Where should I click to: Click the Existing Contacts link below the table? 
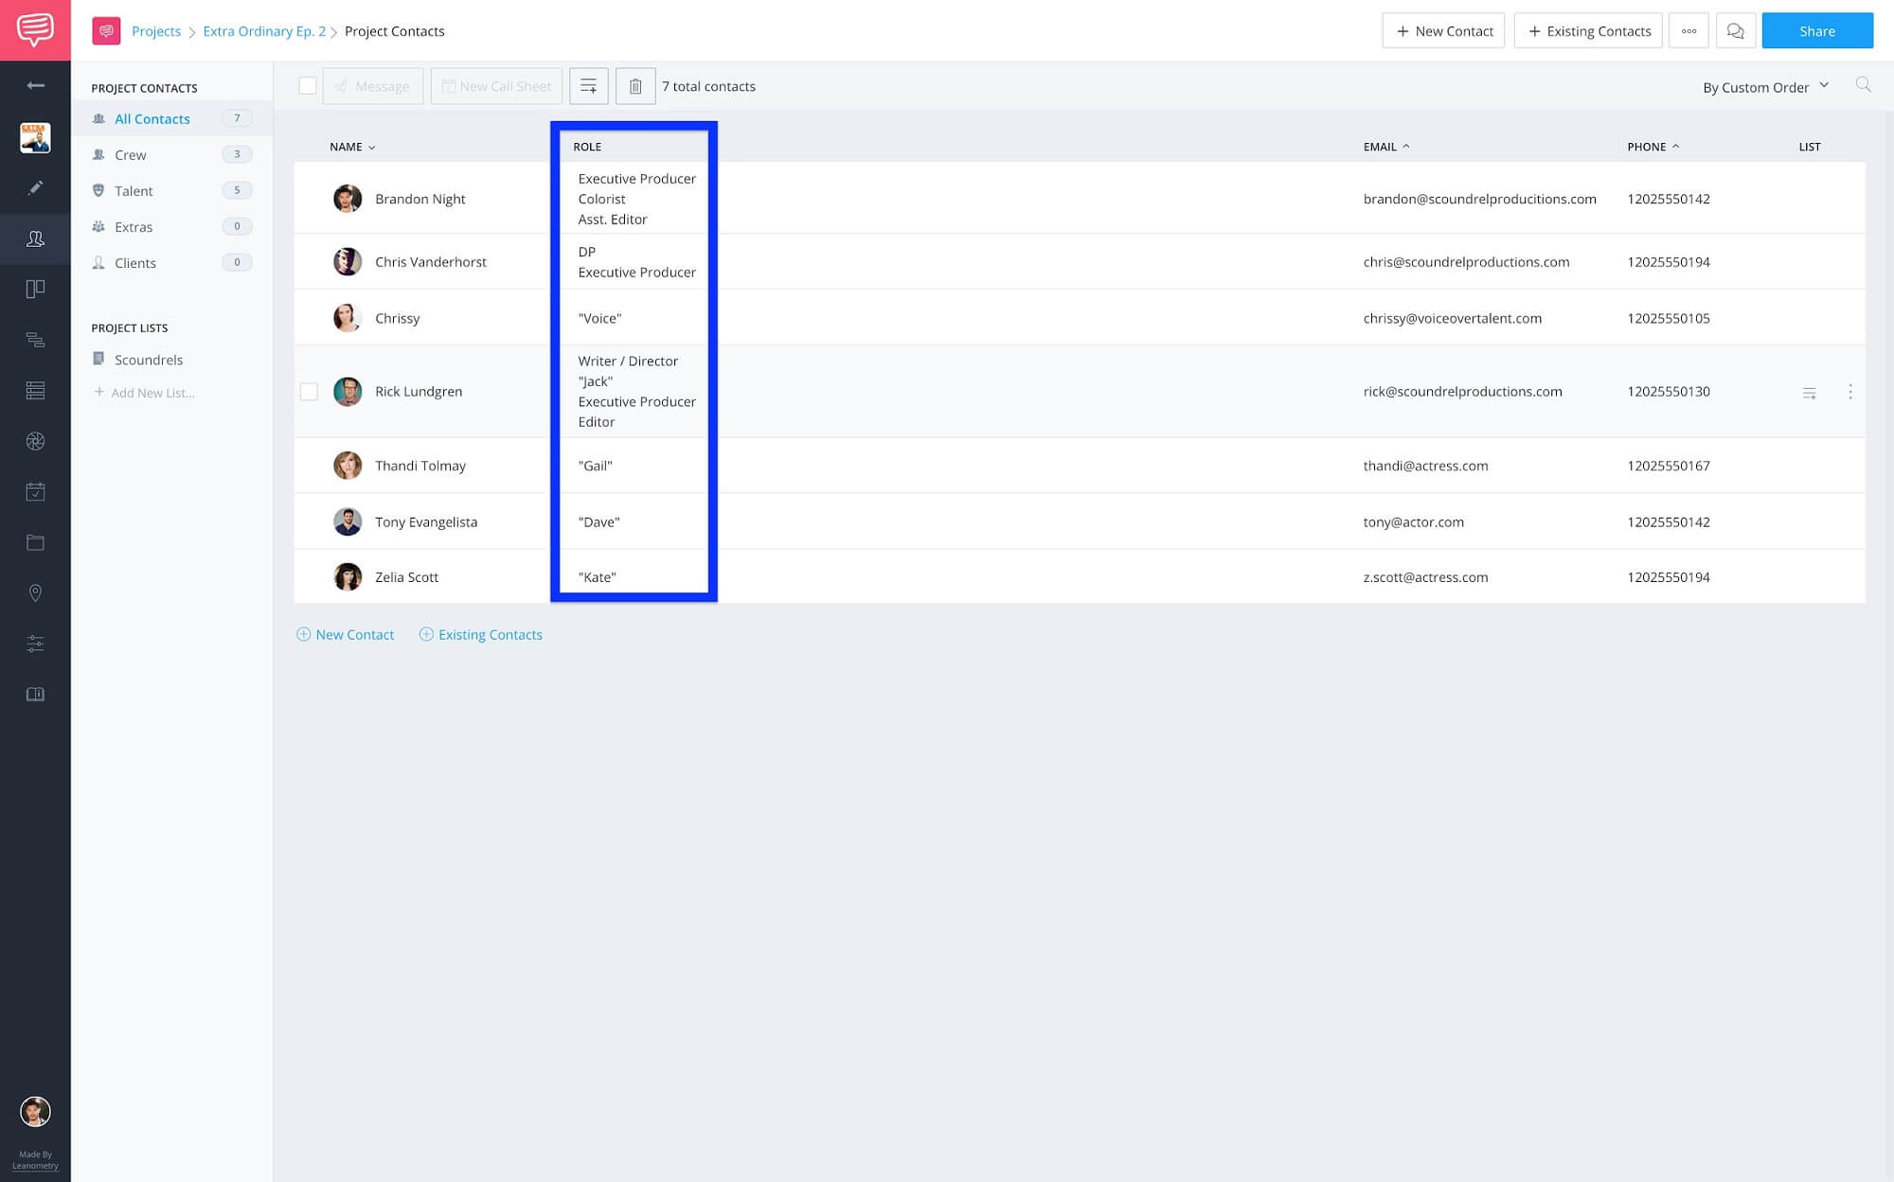[x=481, y=635]
